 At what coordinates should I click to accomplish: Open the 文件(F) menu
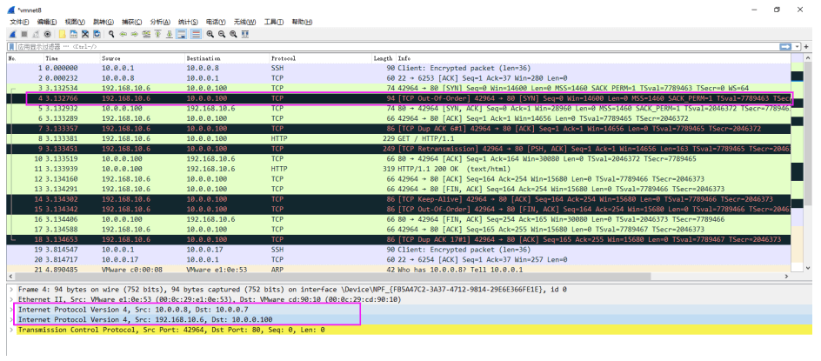[19, 22]
